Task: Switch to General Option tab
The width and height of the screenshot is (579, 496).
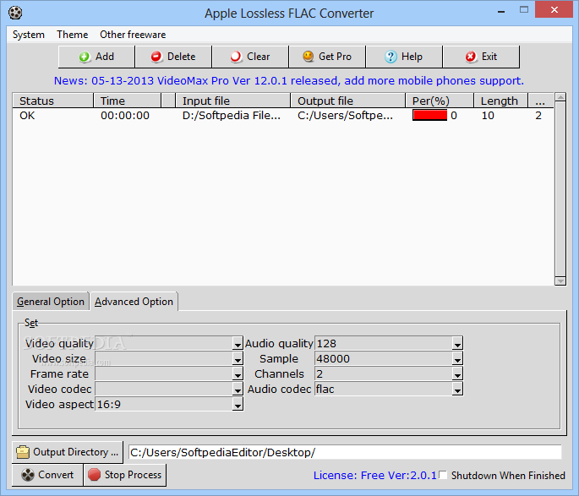Action: click(x=51, y=302)
